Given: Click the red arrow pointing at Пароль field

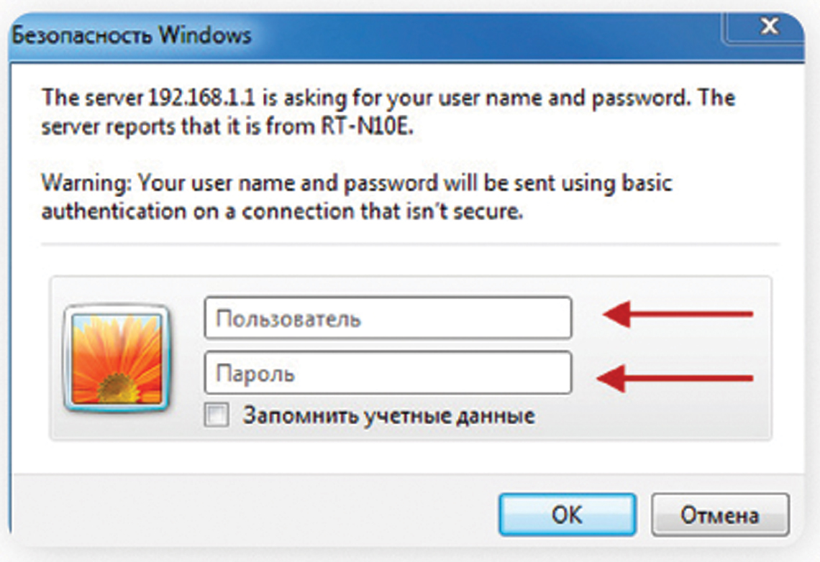Looking at the screenshot, I should (x=675, y=377).
